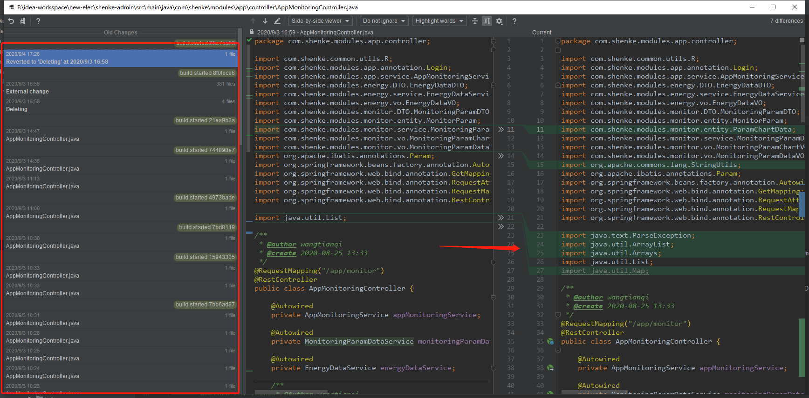This screenshot has width=809, height=398.
Task: Click error stripe status square at top
Action: pos(802,40)
